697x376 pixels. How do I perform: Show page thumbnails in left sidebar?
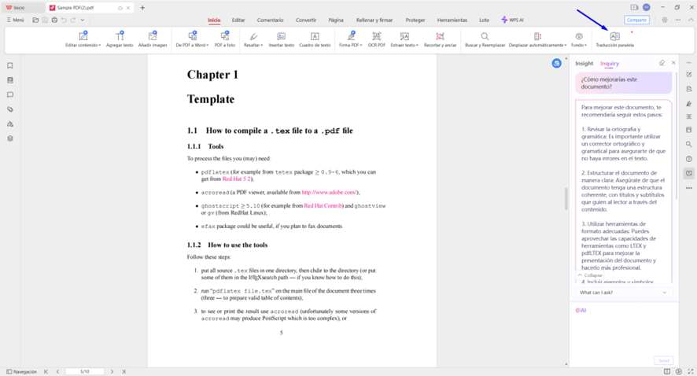point(9,80)
